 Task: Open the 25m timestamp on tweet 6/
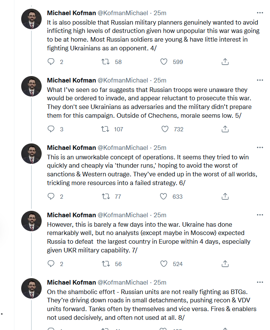click(x=160, y=148)
